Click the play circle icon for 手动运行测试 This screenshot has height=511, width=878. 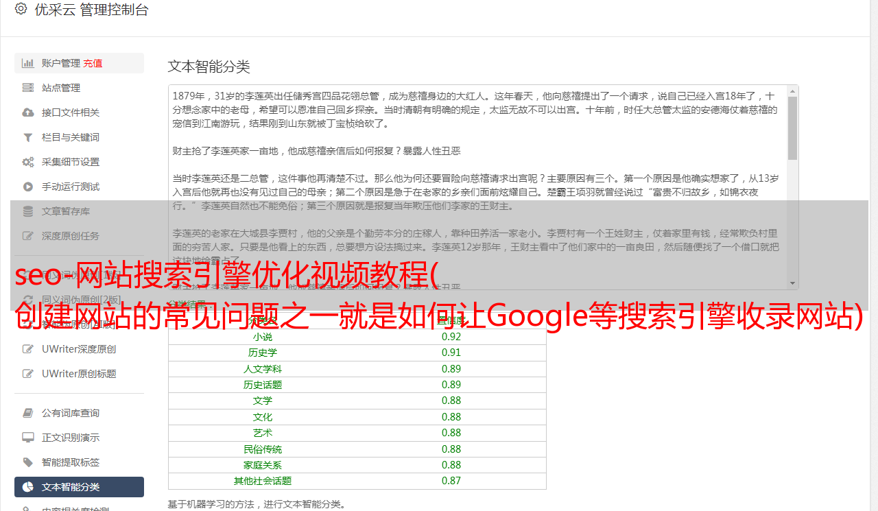28,187
